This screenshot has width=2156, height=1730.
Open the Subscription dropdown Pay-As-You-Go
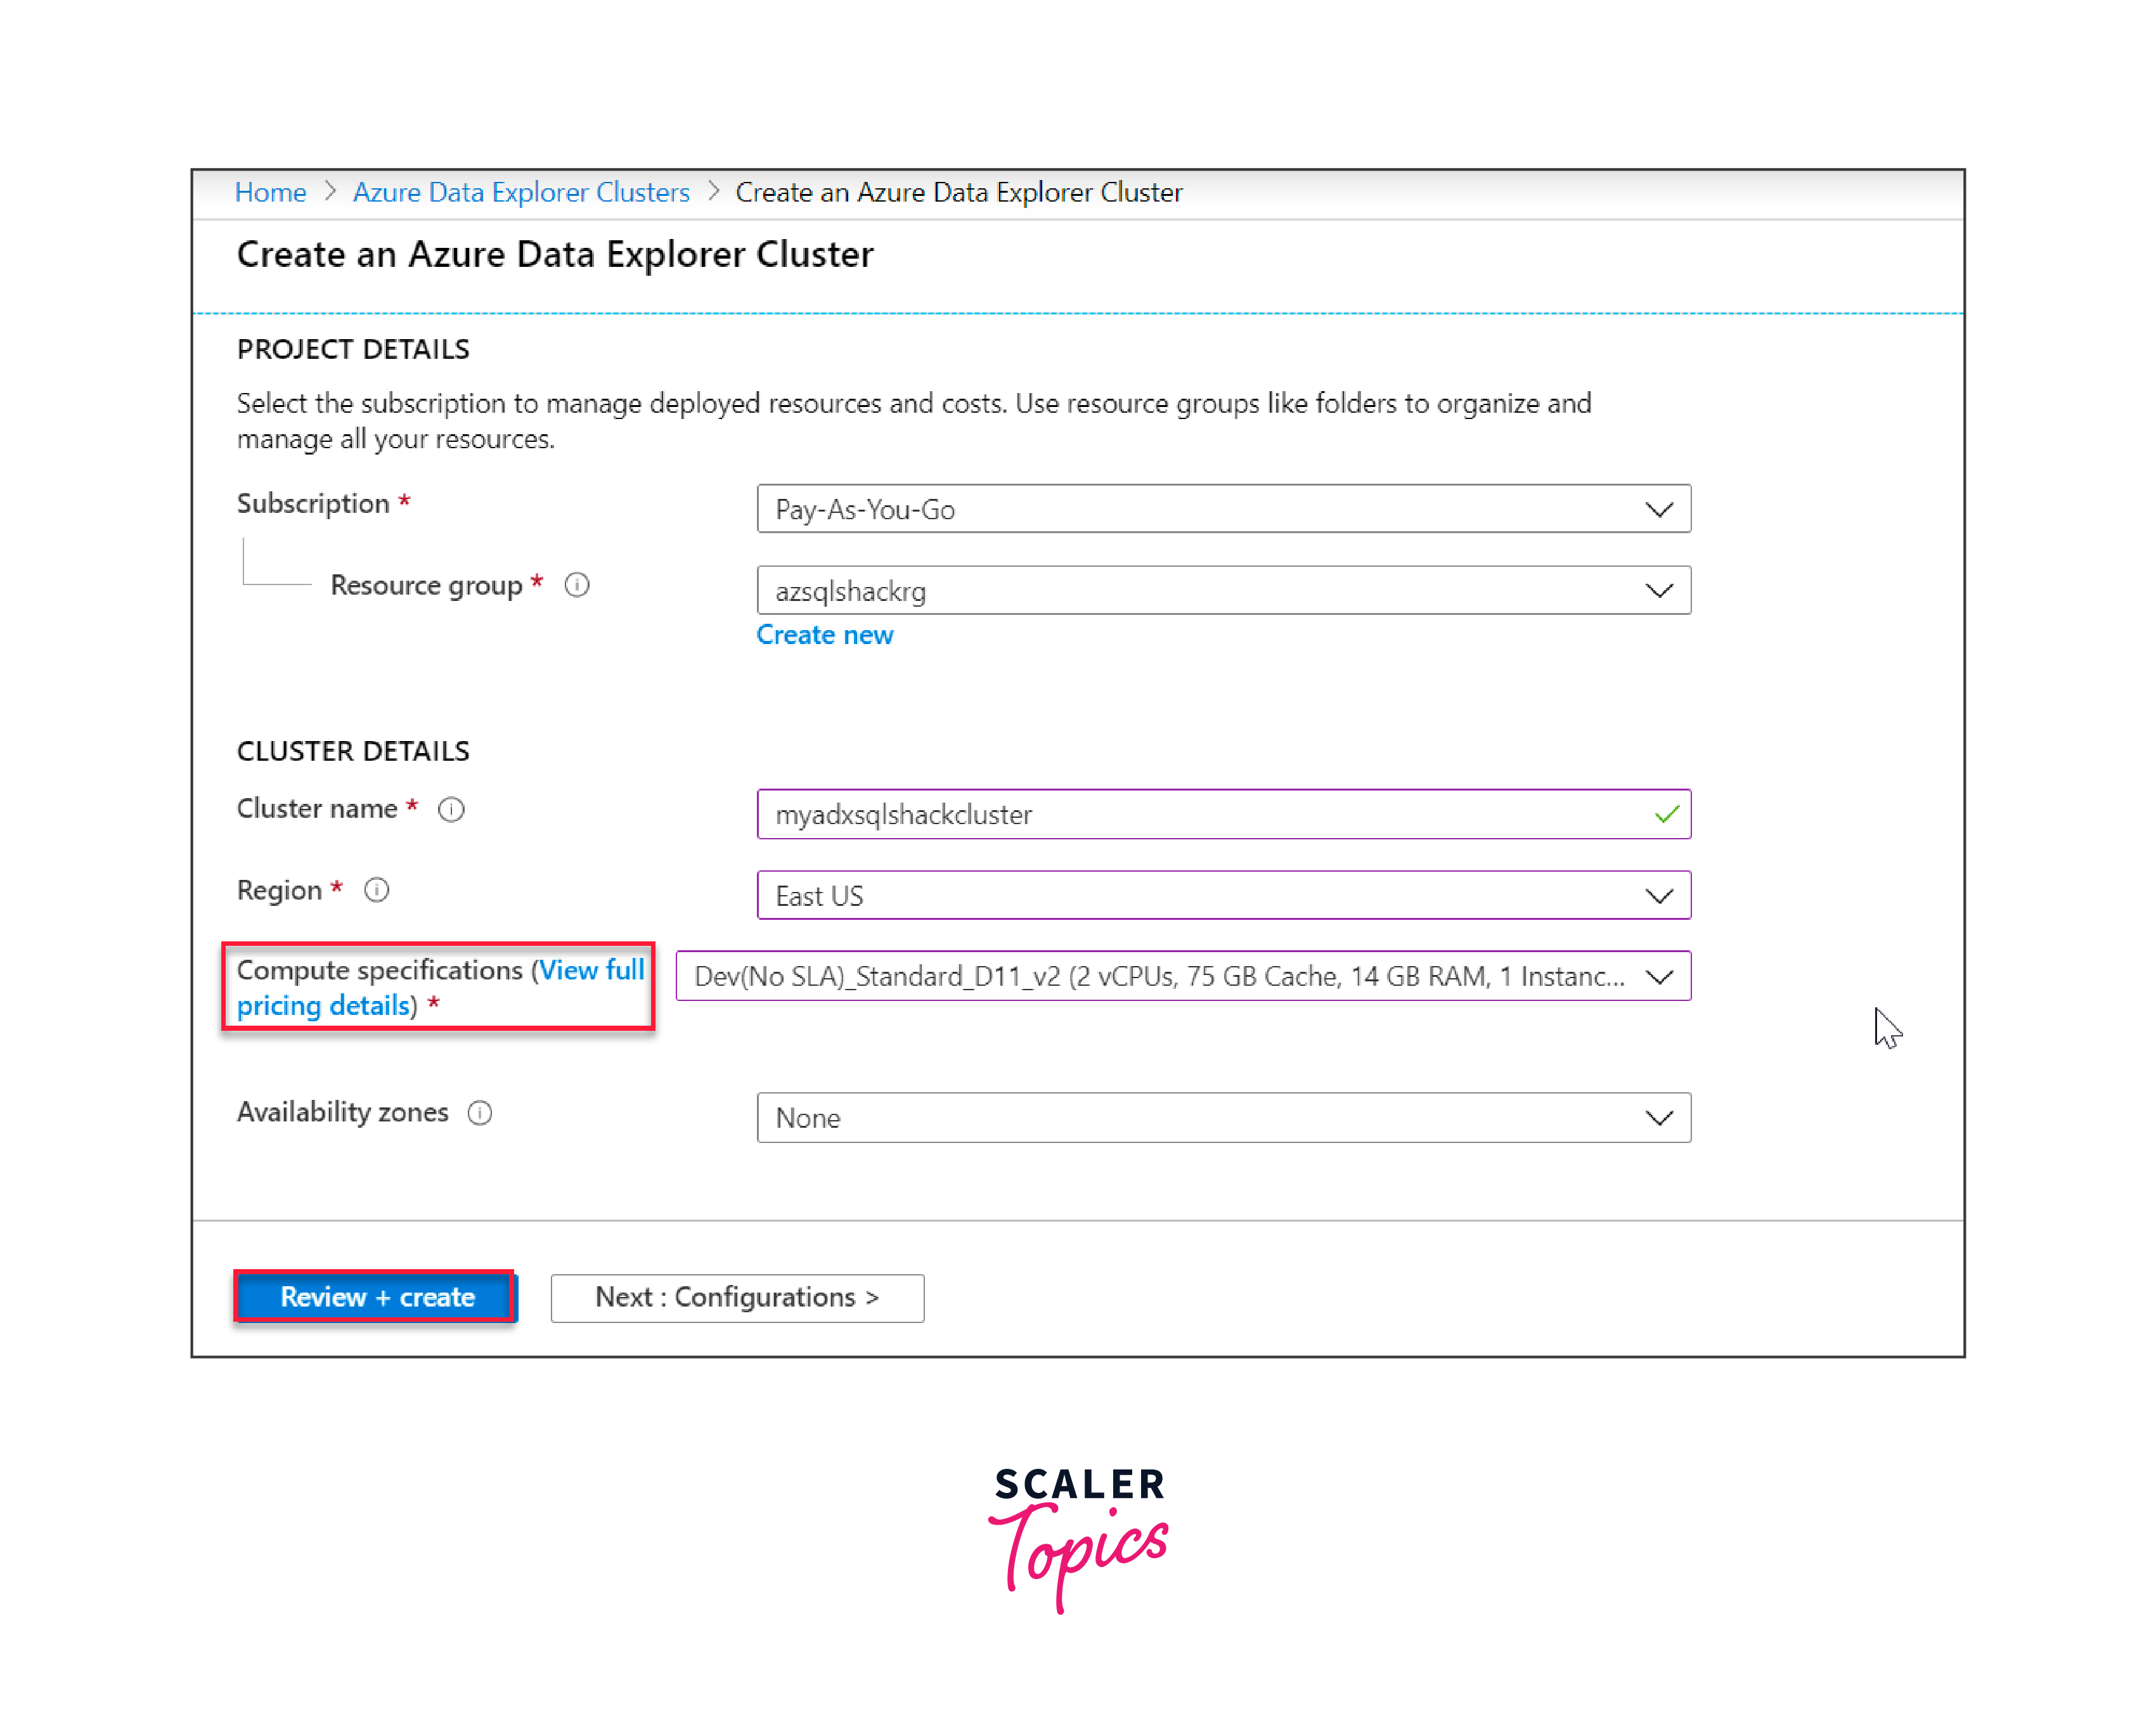coord(1223,509)
